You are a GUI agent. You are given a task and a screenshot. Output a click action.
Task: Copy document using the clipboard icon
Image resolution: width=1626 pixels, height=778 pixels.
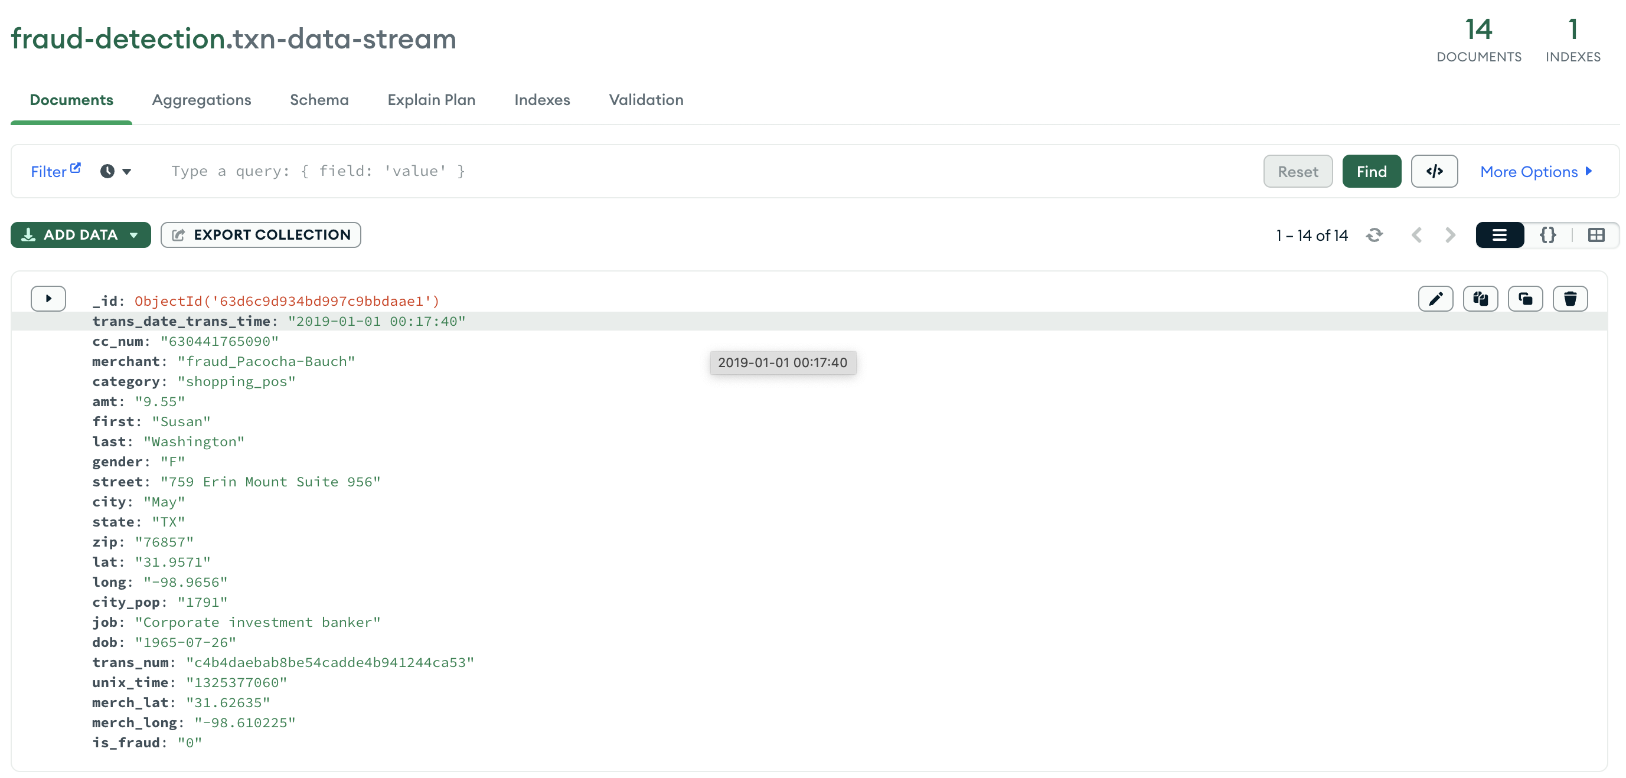click(1480, 299)
